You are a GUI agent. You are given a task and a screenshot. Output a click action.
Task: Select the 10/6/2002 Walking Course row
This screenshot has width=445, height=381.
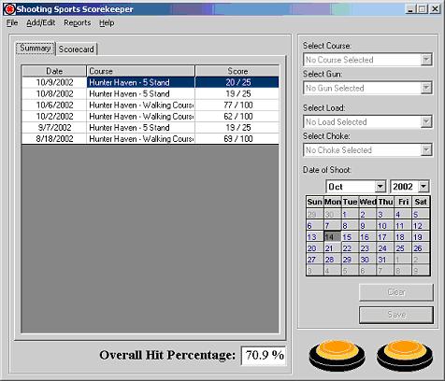tap(151, 105)
